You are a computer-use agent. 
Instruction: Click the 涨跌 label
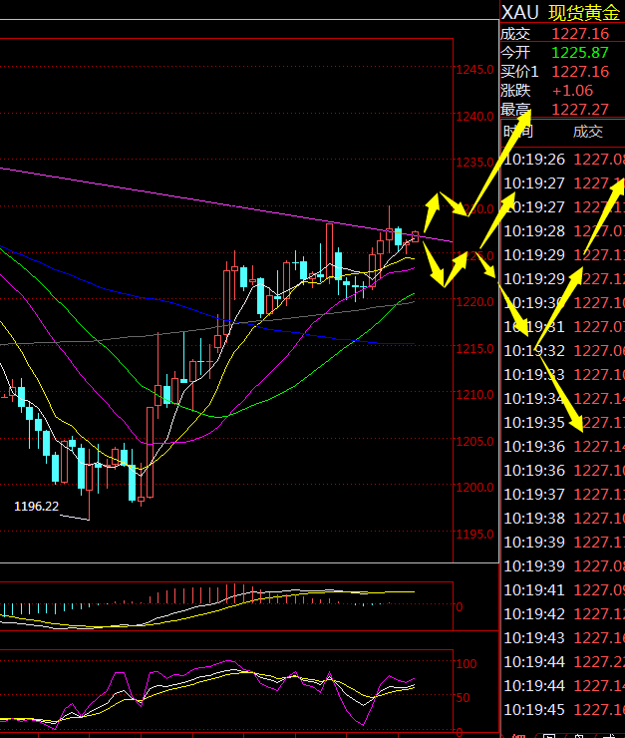coord(515,91)
